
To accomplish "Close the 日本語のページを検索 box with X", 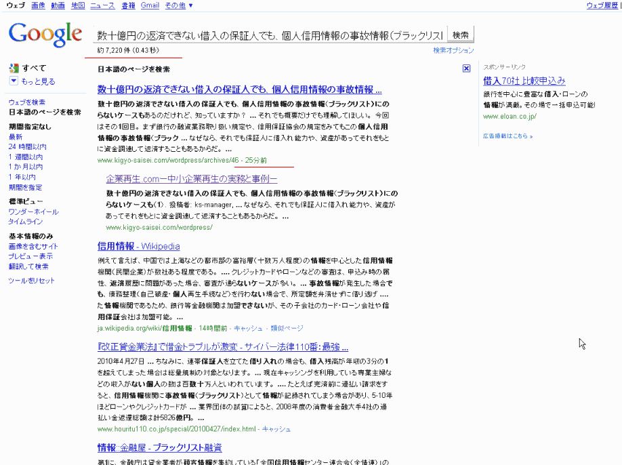I will tap(466, 68).
